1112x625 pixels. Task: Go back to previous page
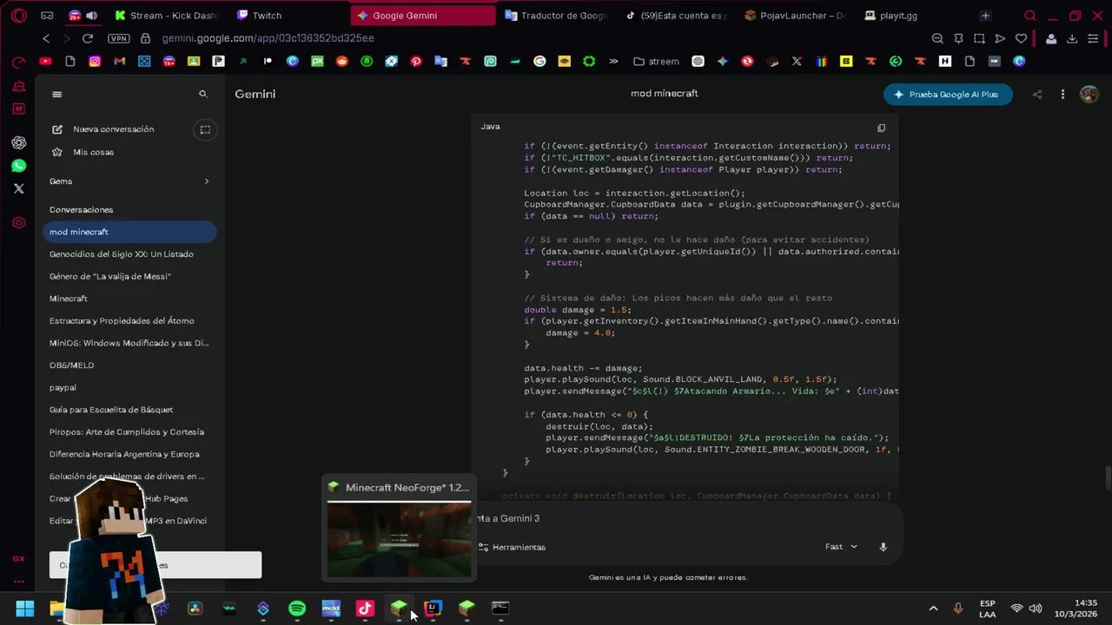pyautogui.click(x=47, y=38)
